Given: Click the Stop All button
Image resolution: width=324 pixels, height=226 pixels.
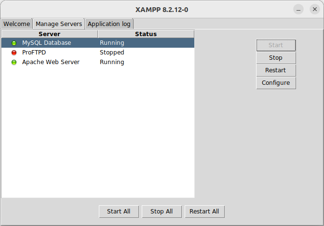Looking at the screenshot, I should 162,212.
